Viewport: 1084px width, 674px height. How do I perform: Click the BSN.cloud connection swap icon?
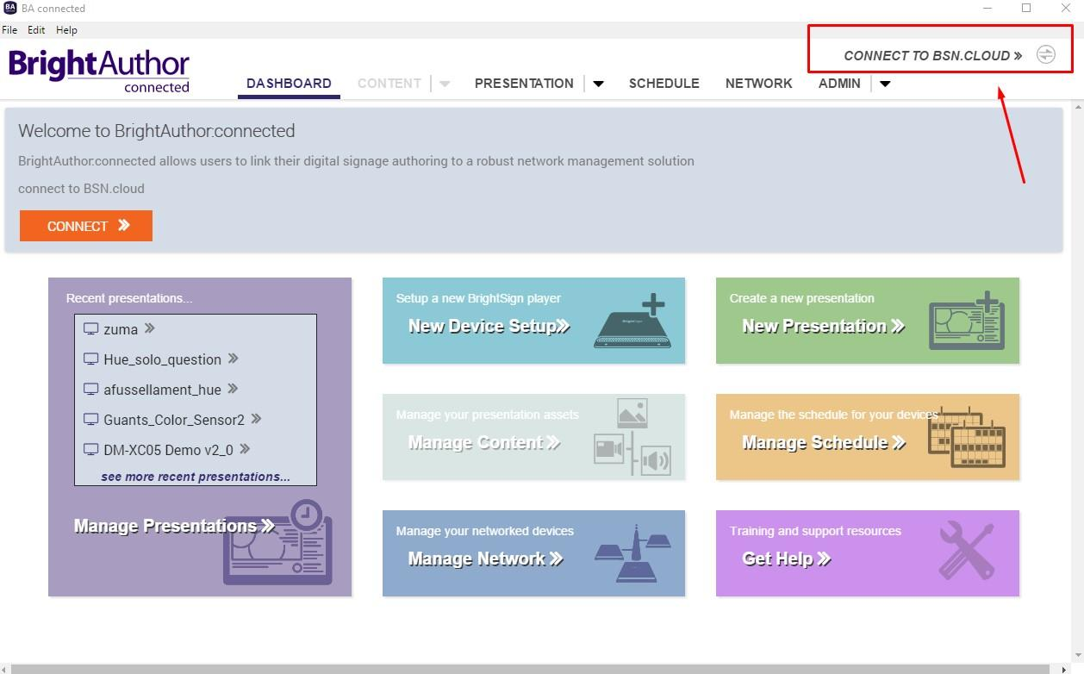[x=1045, y=54]
